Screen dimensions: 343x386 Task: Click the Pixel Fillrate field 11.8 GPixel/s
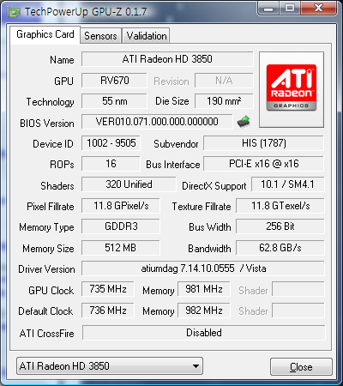[x=121, y=206]
